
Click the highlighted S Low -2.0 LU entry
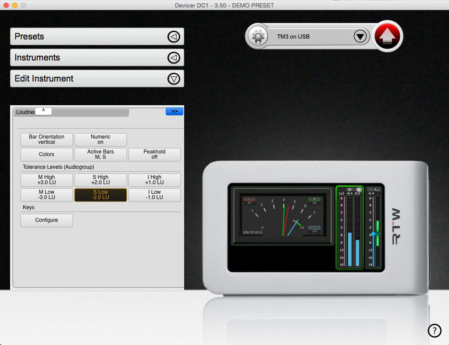pyautogui.click(x=100, y=195)
